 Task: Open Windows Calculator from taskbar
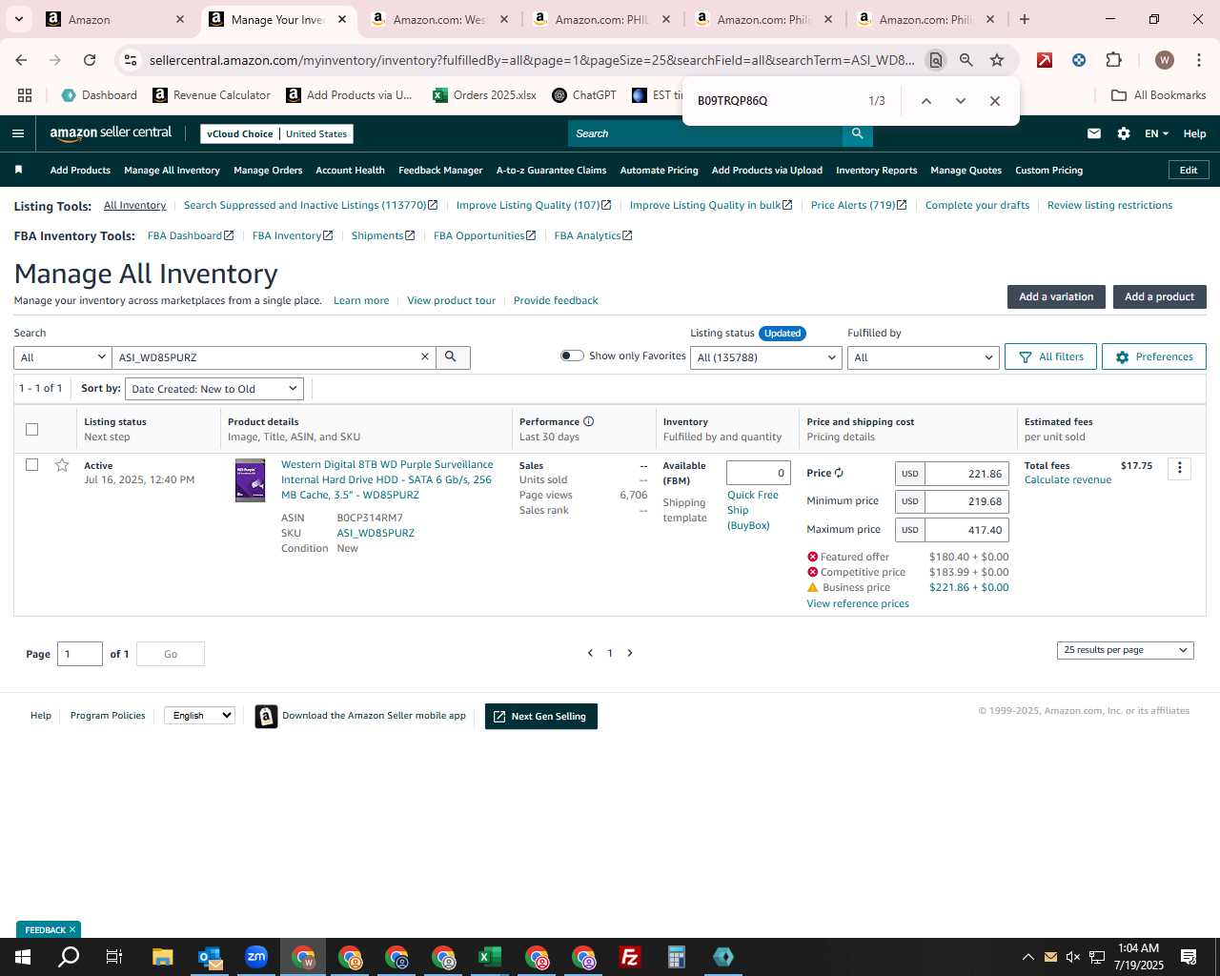pyautogui.click(x=677, y=957)
